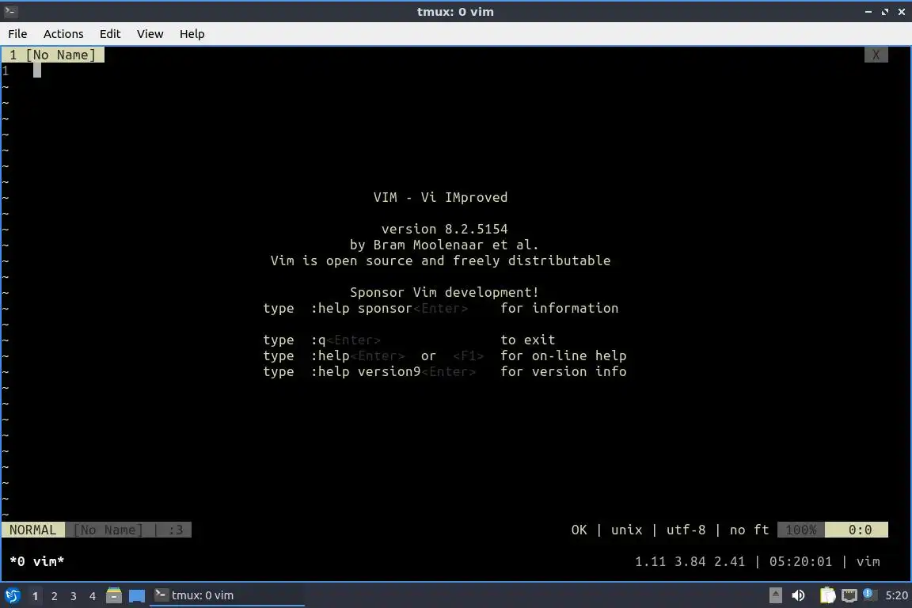Maximize the terminal window
This screenshot has width=912, height=608.
[x=885, y=12]
